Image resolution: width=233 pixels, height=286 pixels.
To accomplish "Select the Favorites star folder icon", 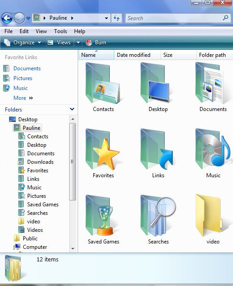I will tap(103, 149).
